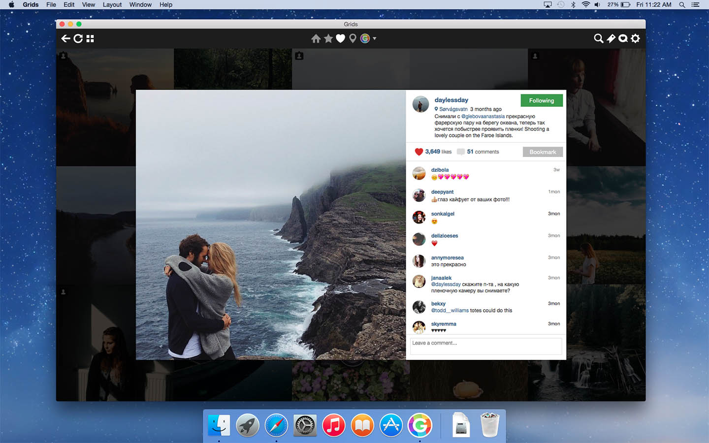Open the location pin icon in toolbar
The image size is (709, 443).
pyautogui.click(x=353, y=38)
